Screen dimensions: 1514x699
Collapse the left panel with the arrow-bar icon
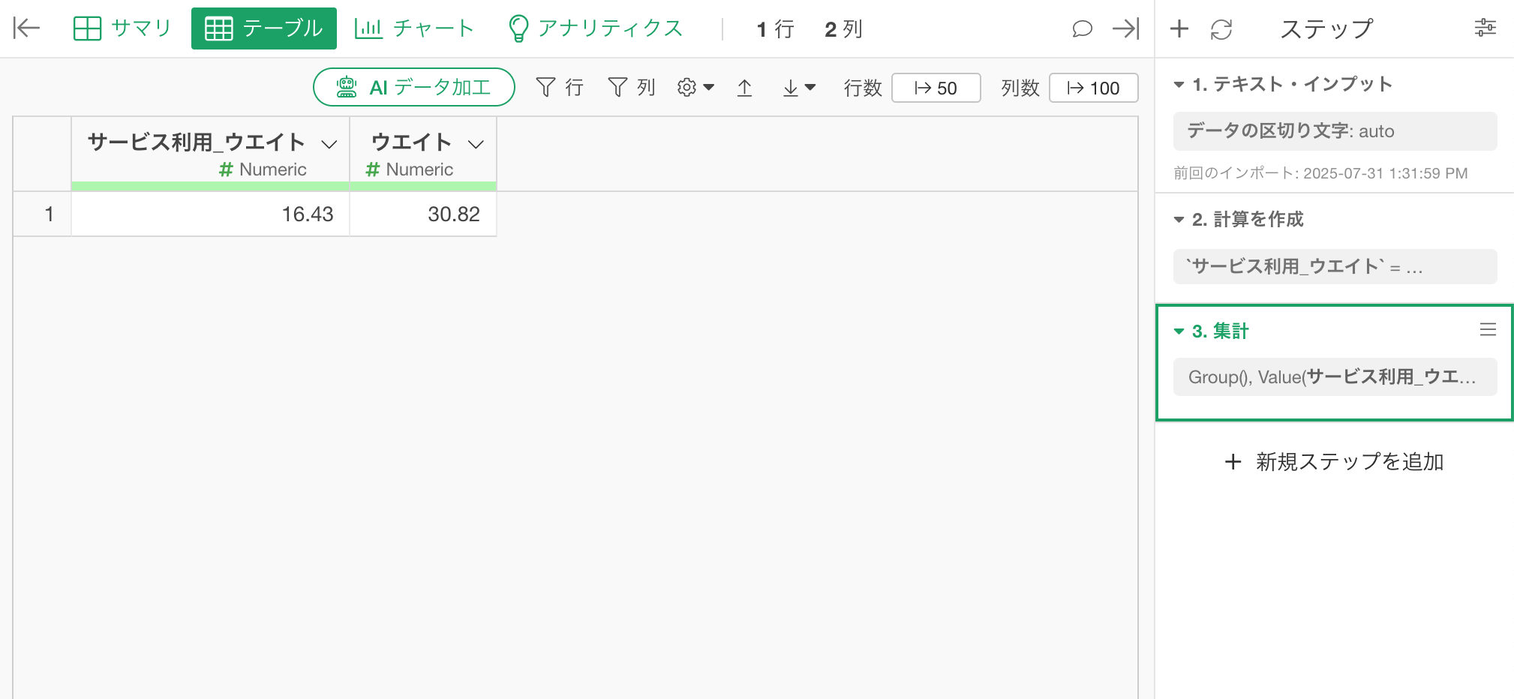pyautogui.click(x=26, y=28)
